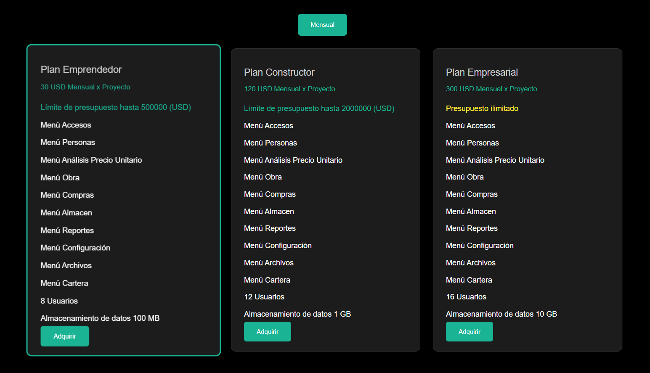Click the 120 USD Mensual x Proyecto price
Image resolution: width=650 pixels, height=373 pixels.
289,89
